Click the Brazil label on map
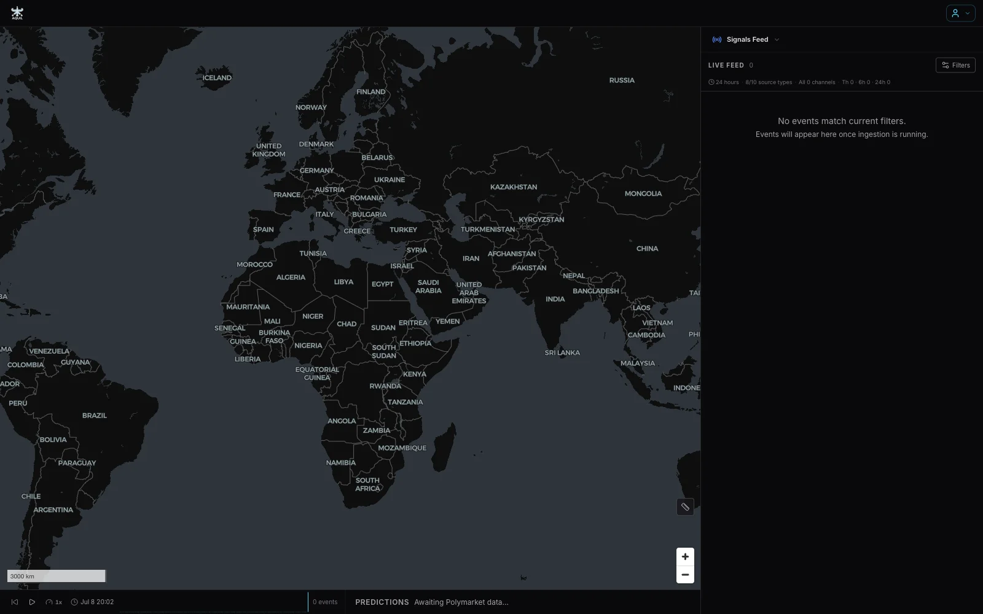This screenshot has height=614, width=983. (95, 416)
